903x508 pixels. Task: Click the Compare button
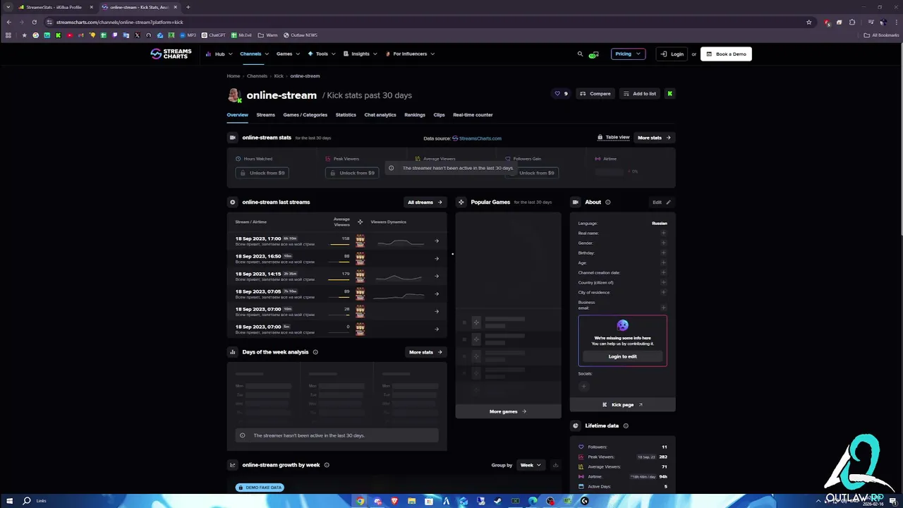595,94
